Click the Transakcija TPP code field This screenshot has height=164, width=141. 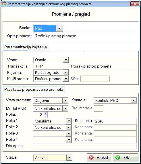[x=51, y=66]
